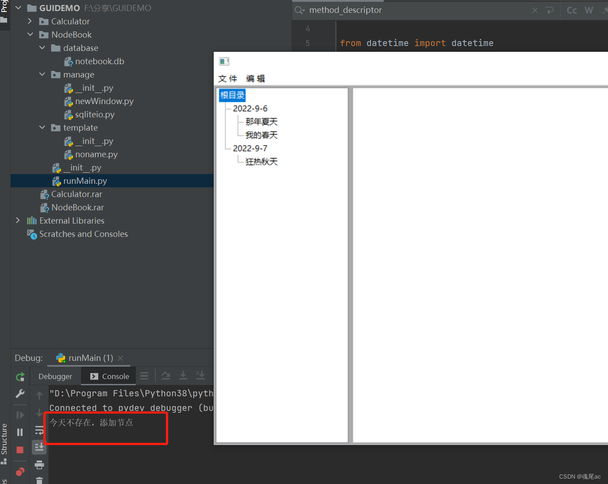608x484 pixels.
Task: Click Show Execution Point icon
Action: pos(166,376)
